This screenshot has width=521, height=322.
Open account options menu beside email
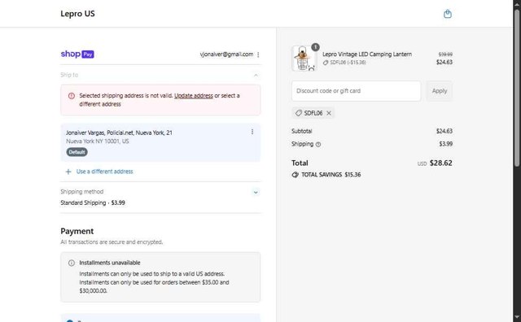point(258,54)
